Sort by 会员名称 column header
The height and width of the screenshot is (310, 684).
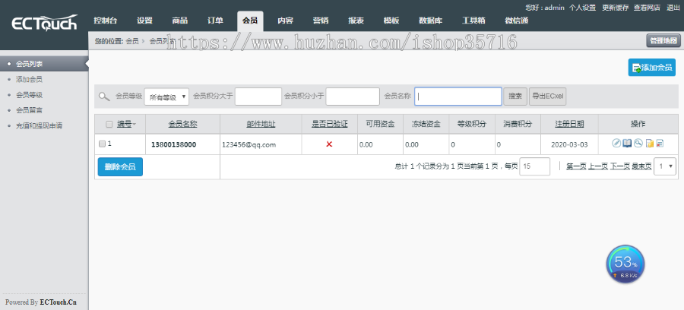click(x=182, y=125)
